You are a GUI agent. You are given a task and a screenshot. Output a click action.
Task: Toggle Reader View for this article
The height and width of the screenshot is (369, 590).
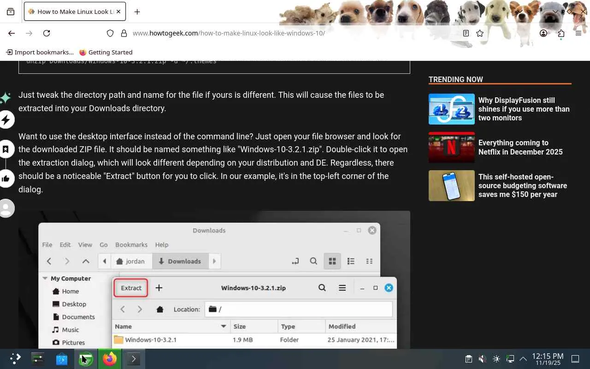[466, 33]
